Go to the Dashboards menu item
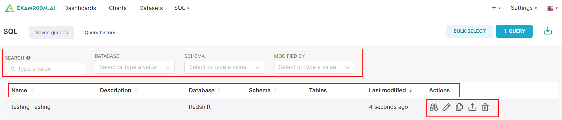Image resolution: width=562 pixels, height=120 pixels. [x=80, y=8]
